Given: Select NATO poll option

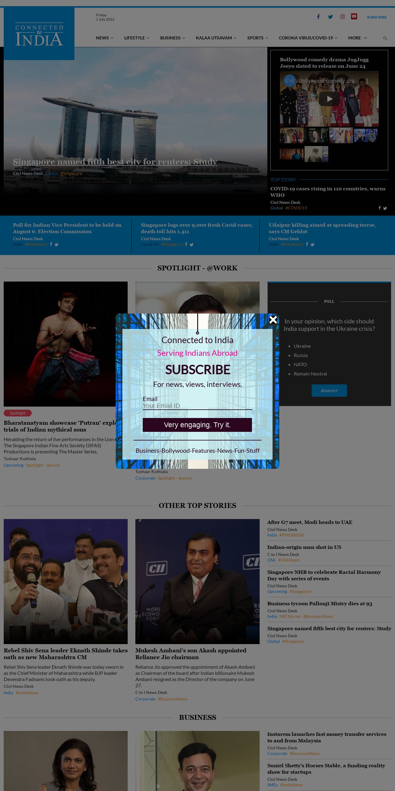Looking at the screenshot, I should click(x=300, y=364).
